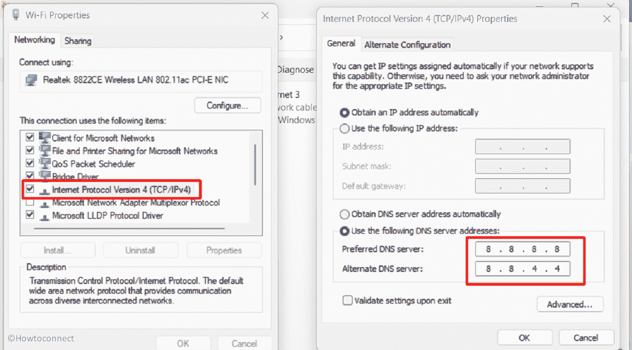Viewport: 632px width, 350px height.
Task: Toggle Microsoft LLDP Protocol Driver checkbox
Action: point(30,215)
